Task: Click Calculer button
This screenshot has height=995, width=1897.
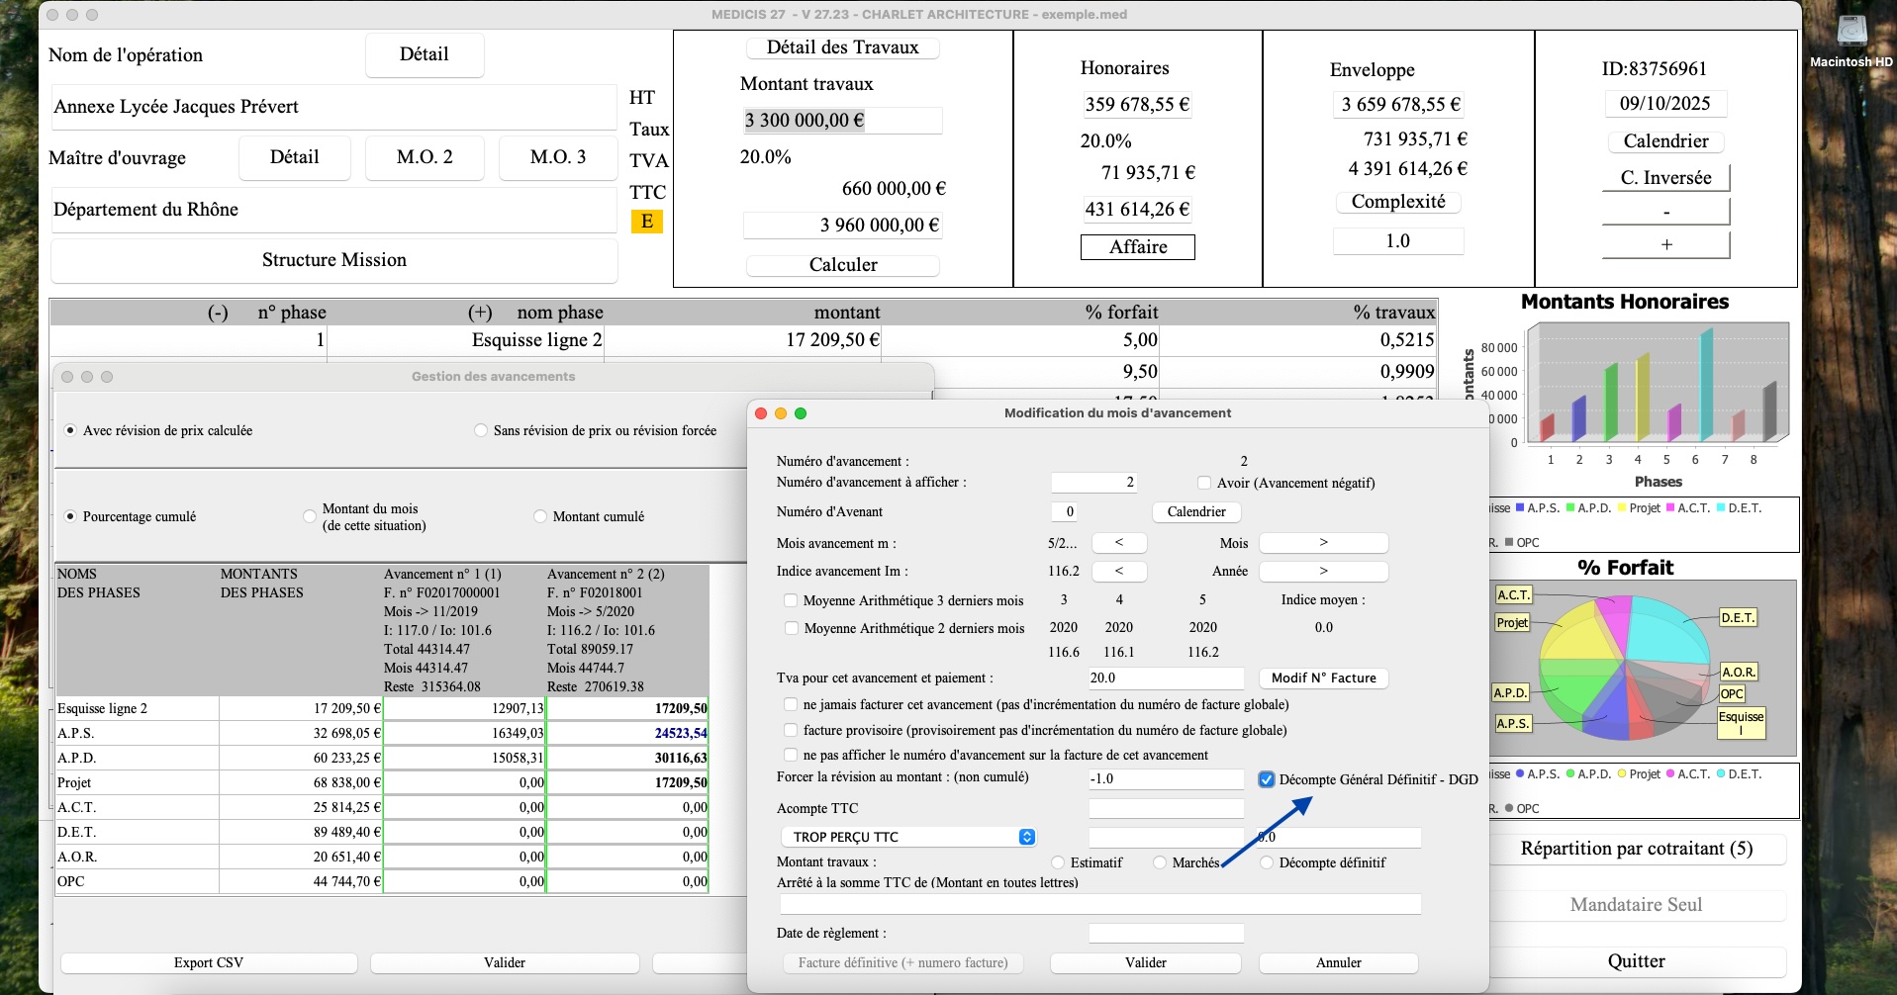Action: tap(842, 265)
